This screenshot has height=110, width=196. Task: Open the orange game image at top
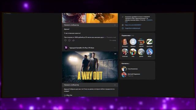tap(102, 18)
